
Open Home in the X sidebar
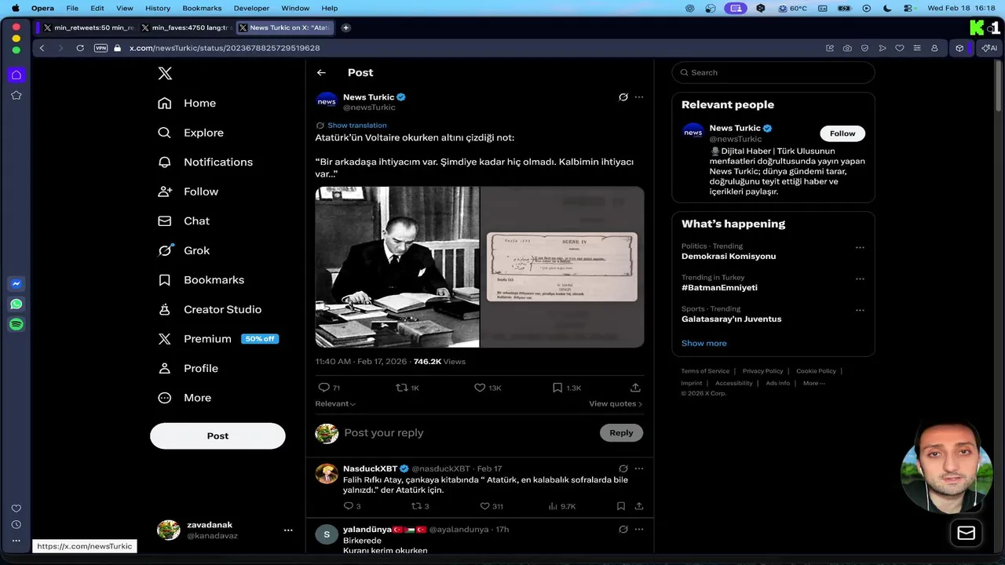pos(187,103)
